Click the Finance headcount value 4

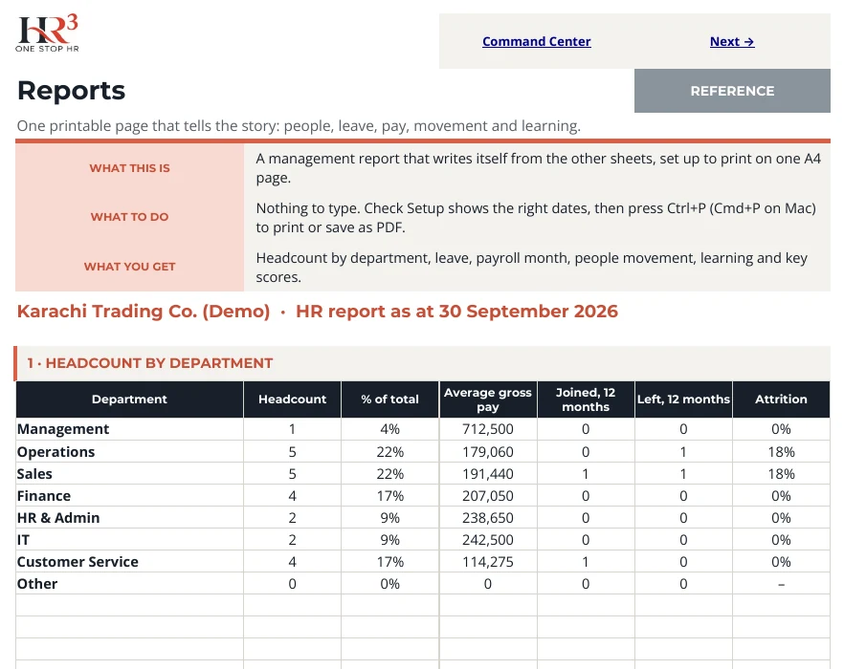coord(292,496)
